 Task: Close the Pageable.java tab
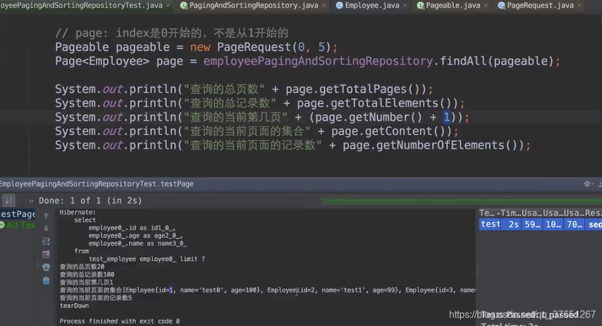tap(486, 5)
